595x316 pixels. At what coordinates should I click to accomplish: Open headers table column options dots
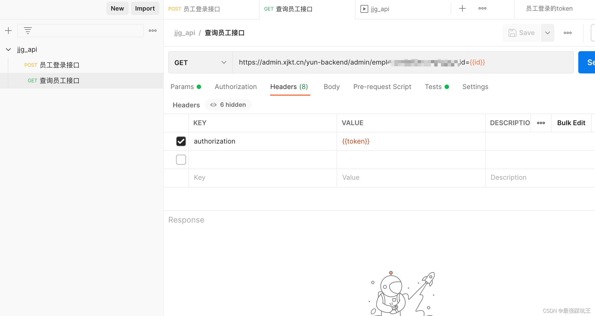coord(541,123)
